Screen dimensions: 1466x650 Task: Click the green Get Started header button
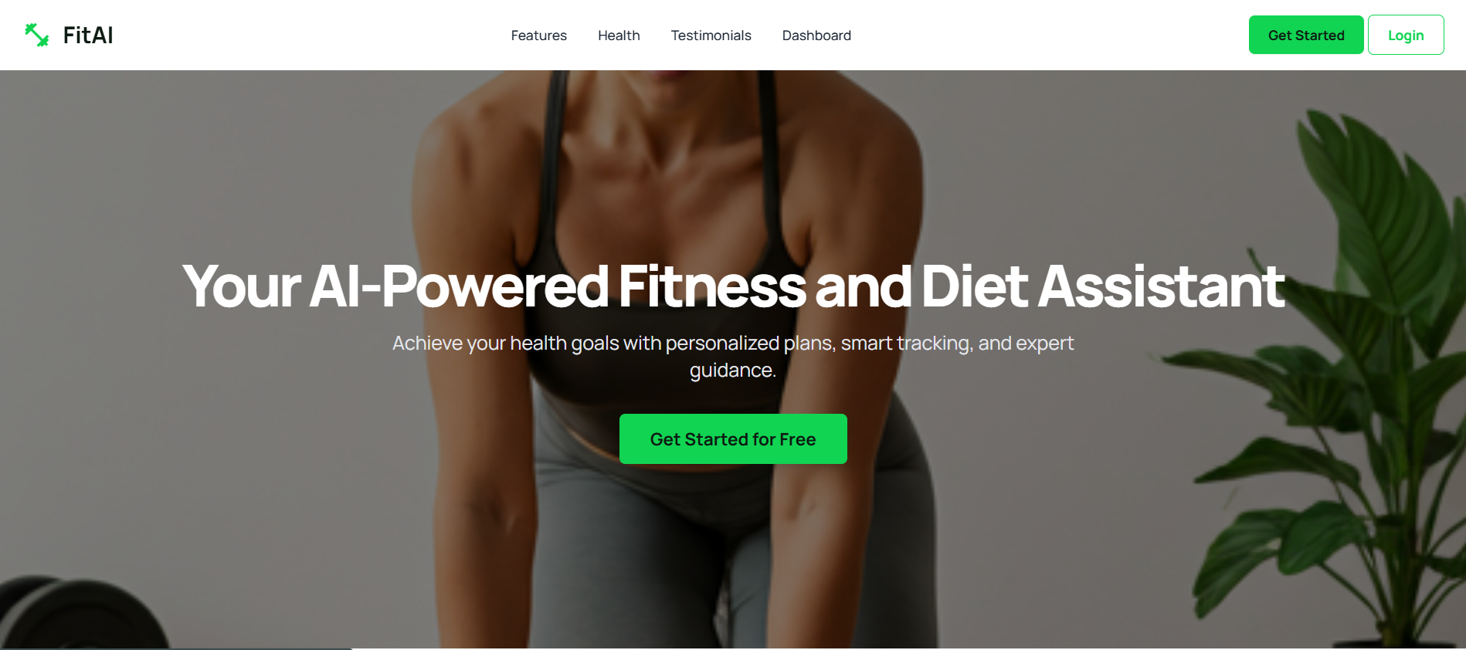[1306, 35]
